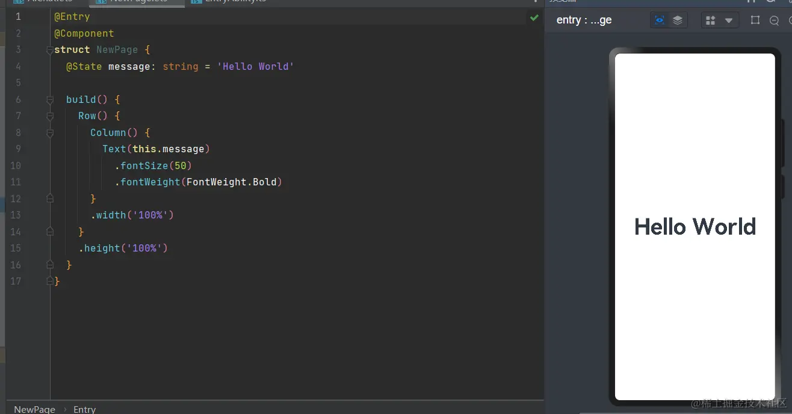Image resolution: width=792 pixels, height=414 pixels.
Task: Click the NewPage struct name in code
Action: (117, 50)
